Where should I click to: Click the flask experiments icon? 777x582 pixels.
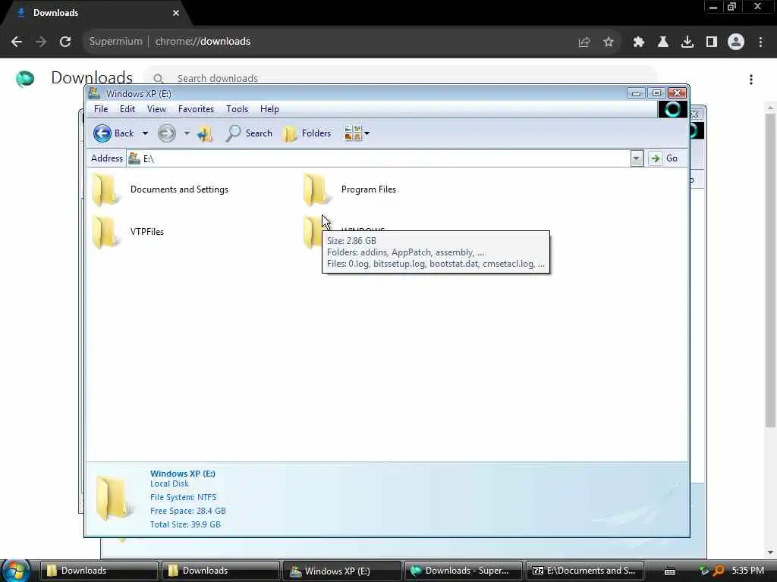pos(663,42)
